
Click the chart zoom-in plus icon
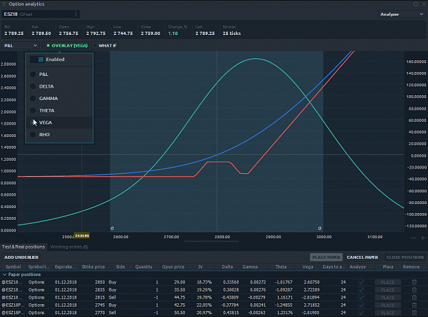[x=423, y=238]
